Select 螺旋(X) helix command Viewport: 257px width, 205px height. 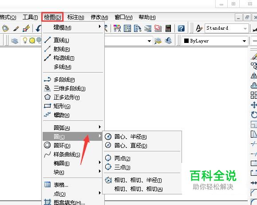point(73,115)
